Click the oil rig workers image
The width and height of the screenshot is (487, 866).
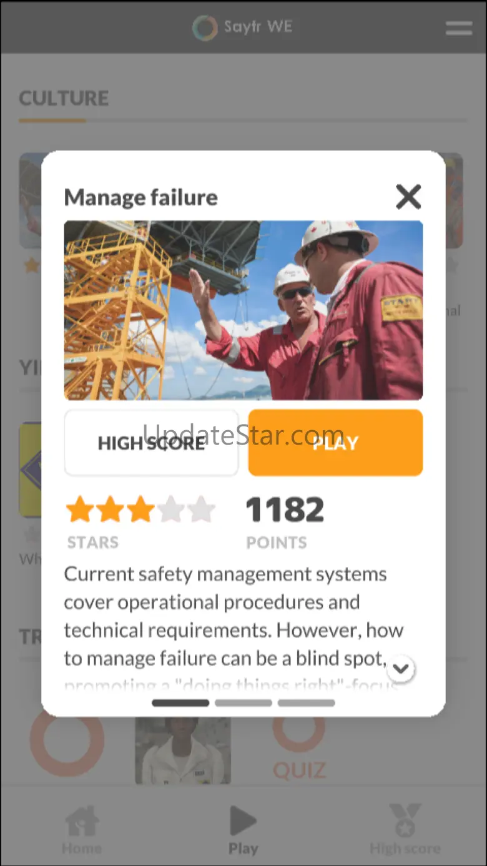point(243,310)
